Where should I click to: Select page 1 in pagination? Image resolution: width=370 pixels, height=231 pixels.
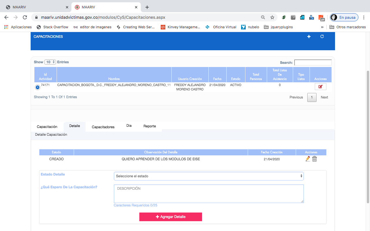pos(312,97)
